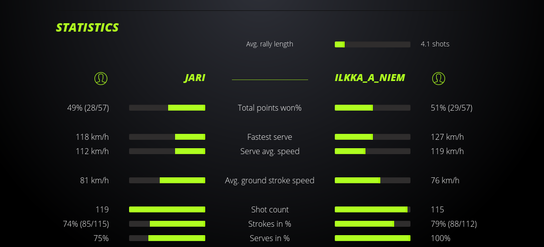Click the Avg. rally length progress bar

[x=372, y=44]
